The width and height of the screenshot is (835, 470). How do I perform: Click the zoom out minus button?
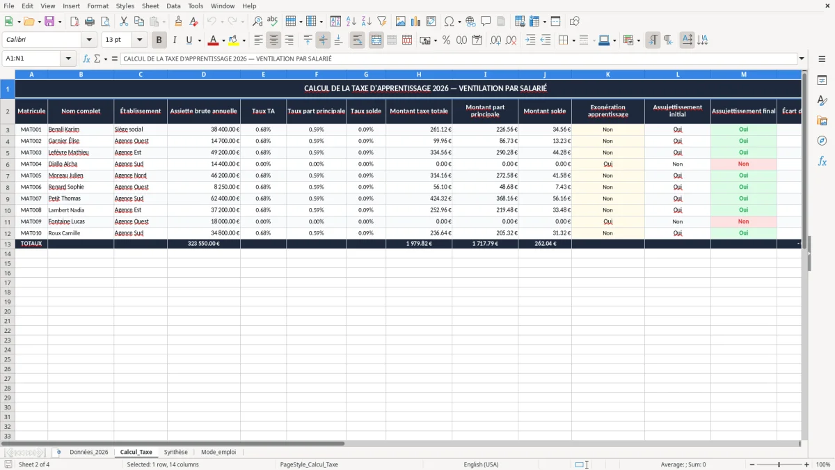(751, 464)
